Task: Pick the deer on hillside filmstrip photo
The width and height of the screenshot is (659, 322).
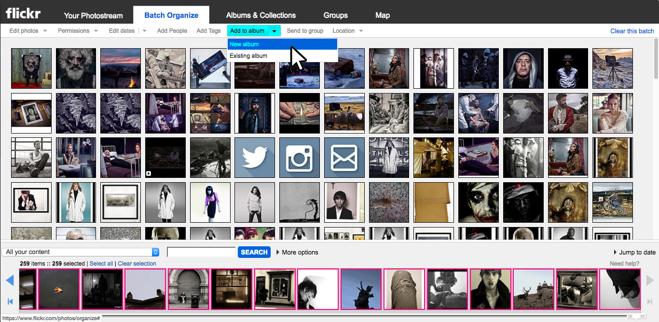Action: click(x=533, y=289)
